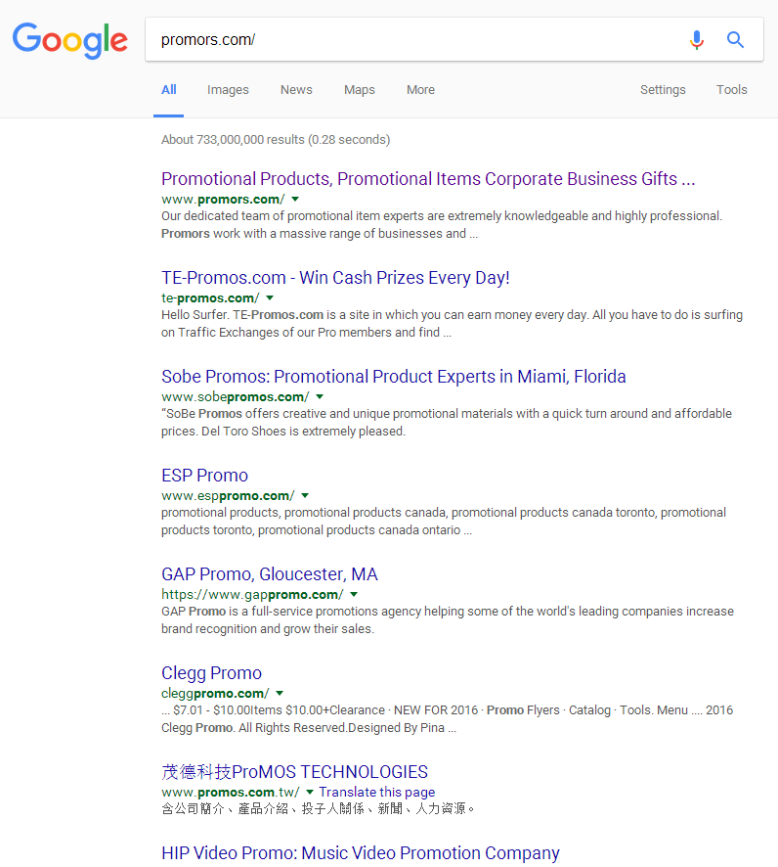Click the te-promos.com/ green URL
The image size is (778, 867).
point(210,298)
